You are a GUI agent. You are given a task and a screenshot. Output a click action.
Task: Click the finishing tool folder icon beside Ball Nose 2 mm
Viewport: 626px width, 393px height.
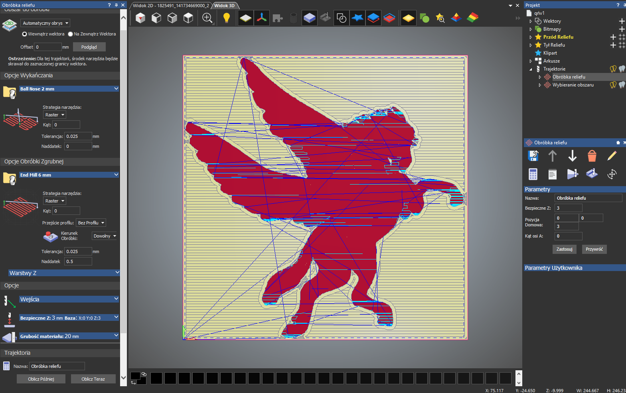click(x=9, y=92)
